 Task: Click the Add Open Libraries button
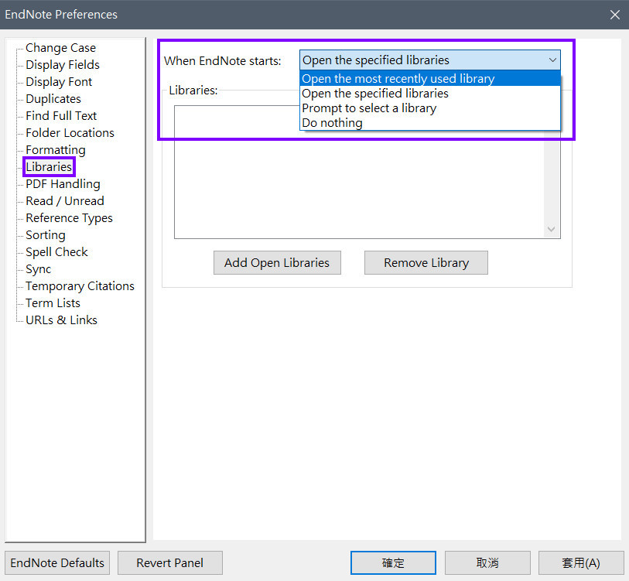[x=277, y=263]
